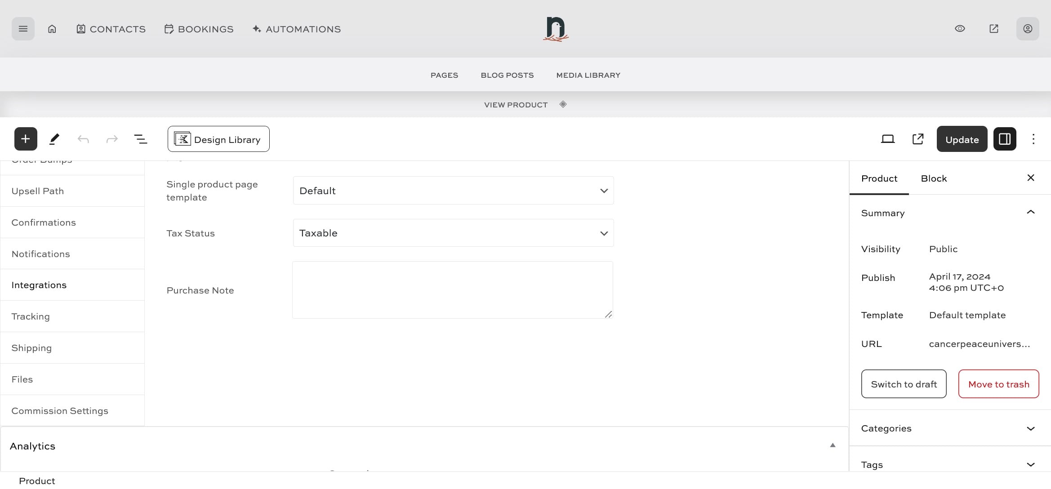Select the pencil edit tool
The image size is (1051, 489).
click(x=54, y=139)
